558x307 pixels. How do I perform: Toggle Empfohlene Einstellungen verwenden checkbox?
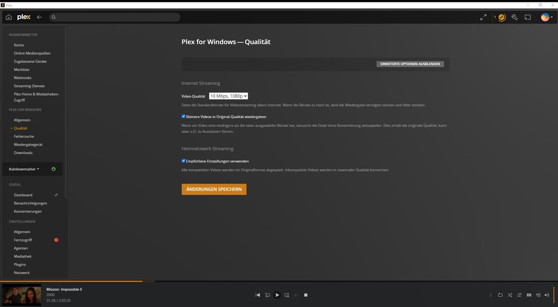pos(183,161)
